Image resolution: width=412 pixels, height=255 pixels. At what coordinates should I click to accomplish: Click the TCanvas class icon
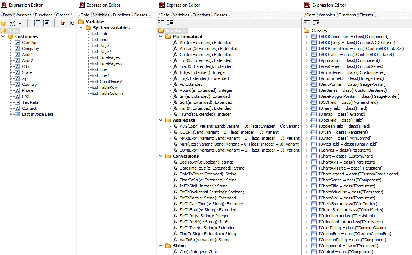tap(314, 150)
